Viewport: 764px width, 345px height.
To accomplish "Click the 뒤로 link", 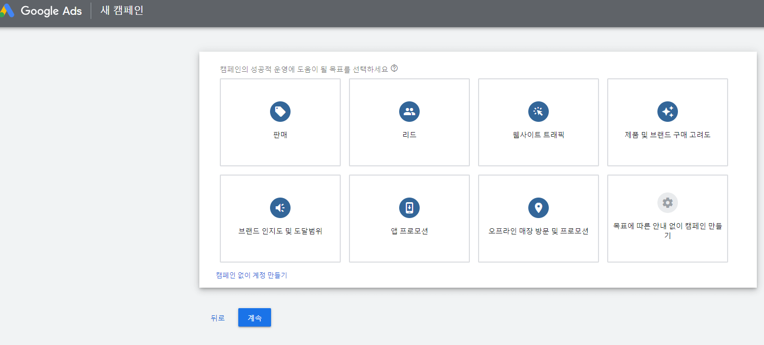I will pyautogui.click(x=218, y=317).
